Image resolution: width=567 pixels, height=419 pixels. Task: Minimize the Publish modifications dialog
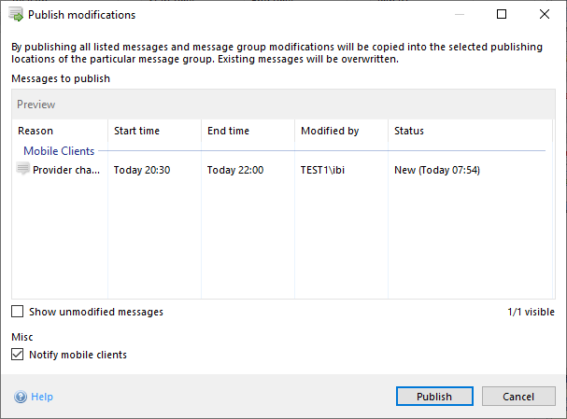[x=459, y=15]
